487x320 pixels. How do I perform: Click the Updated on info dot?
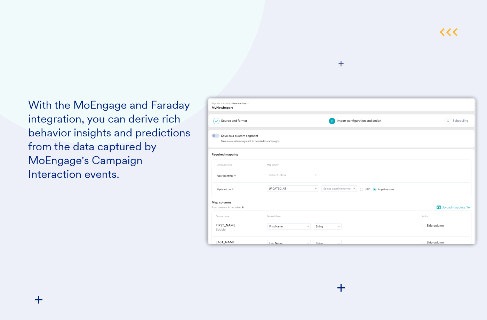(232, 189)
